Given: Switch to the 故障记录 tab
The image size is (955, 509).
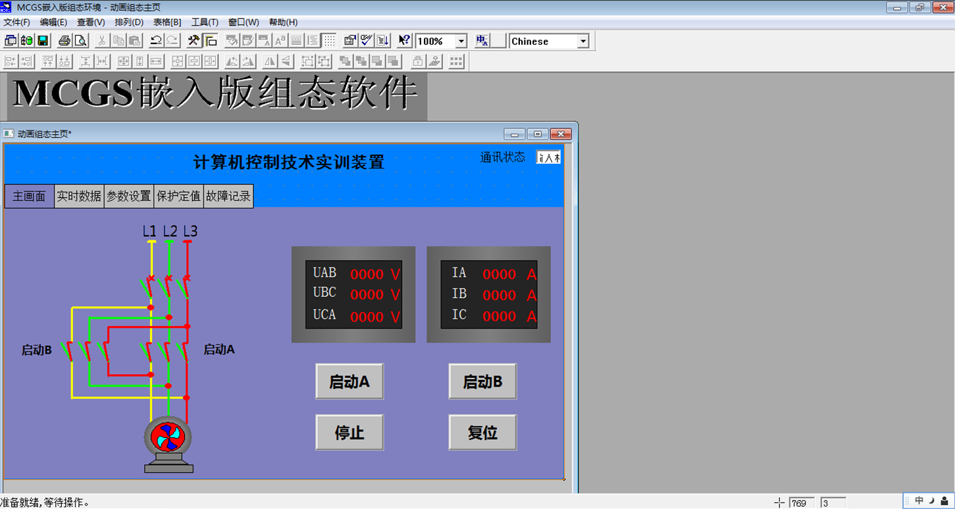Looking at the screenshot, I should pyautogui.click(x=228, y=196).
